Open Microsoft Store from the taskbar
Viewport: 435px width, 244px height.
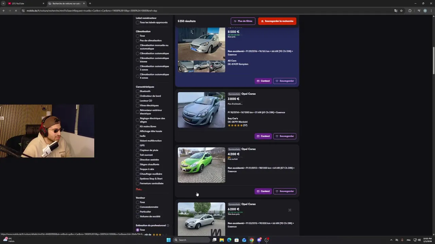click(x=237, y=240)
